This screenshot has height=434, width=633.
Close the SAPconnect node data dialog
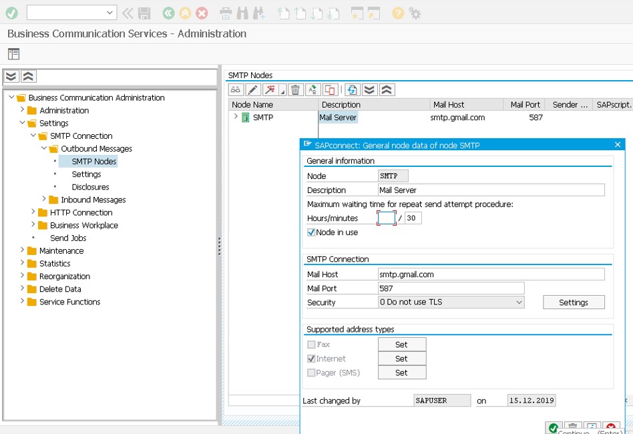(617, 144)
